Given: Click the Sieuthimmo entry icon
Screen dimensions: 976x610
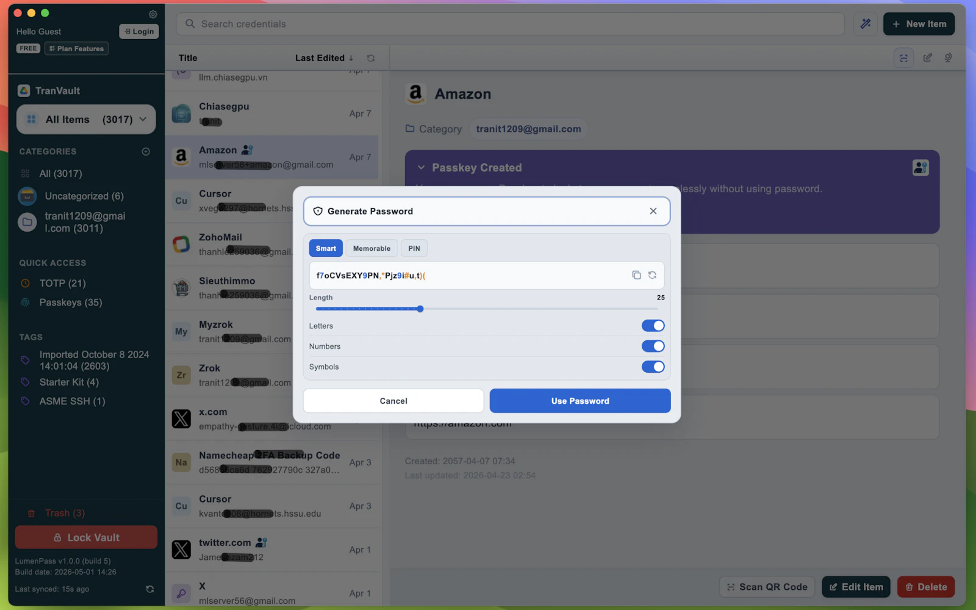Looking at the screenshot, I should click(x=181, y=288).
